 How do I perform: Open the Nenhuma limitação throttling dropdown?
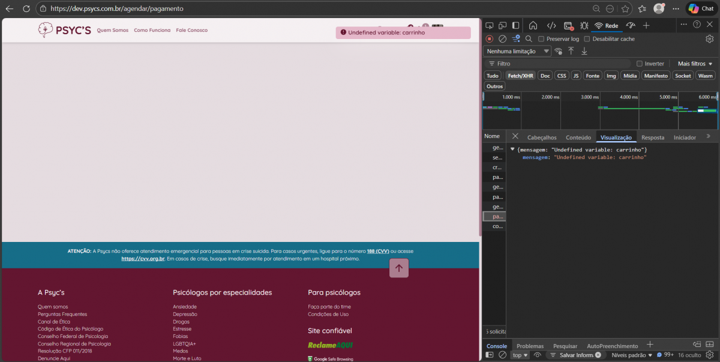click(518, 51)
